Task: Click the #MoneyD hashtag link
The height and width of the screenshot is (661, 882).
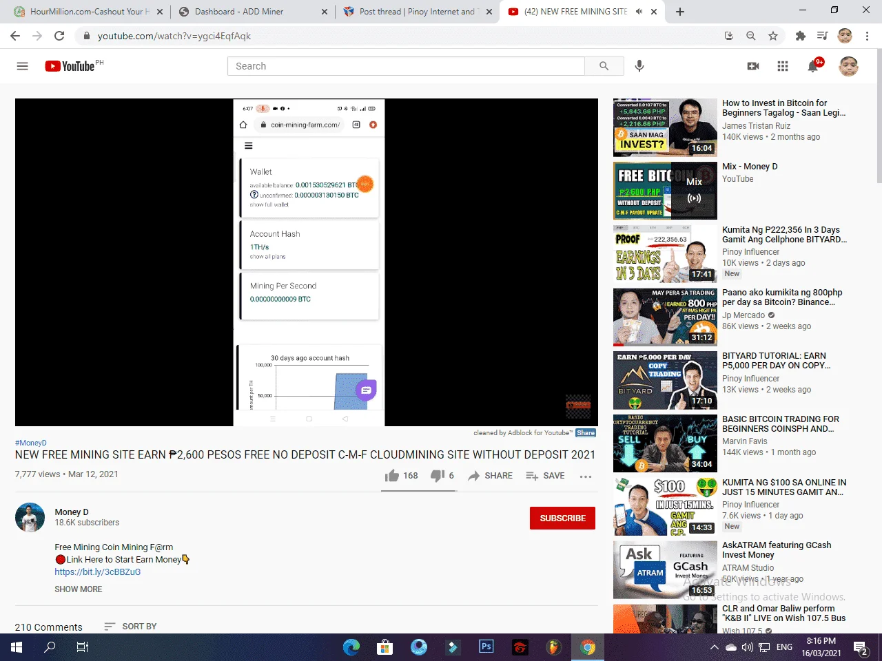Action: [31, 443]
